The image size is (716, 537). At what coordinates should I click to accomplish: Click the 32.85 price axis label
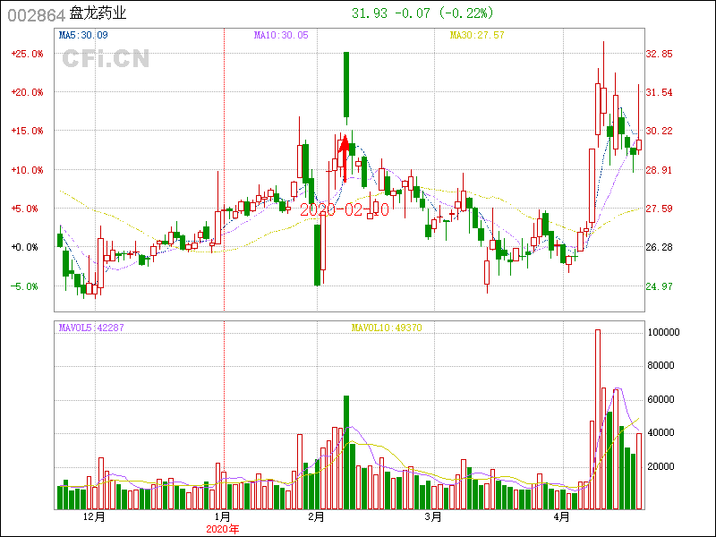pyautogui.click(x=660, y=54)
